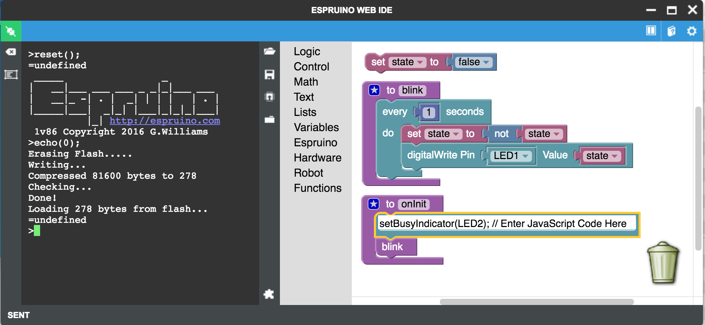This screenshot has height=325, width=705.
Task: Click the 'Compressed 81600 bytes to 278' terminal line
Action: click(112, 176)
